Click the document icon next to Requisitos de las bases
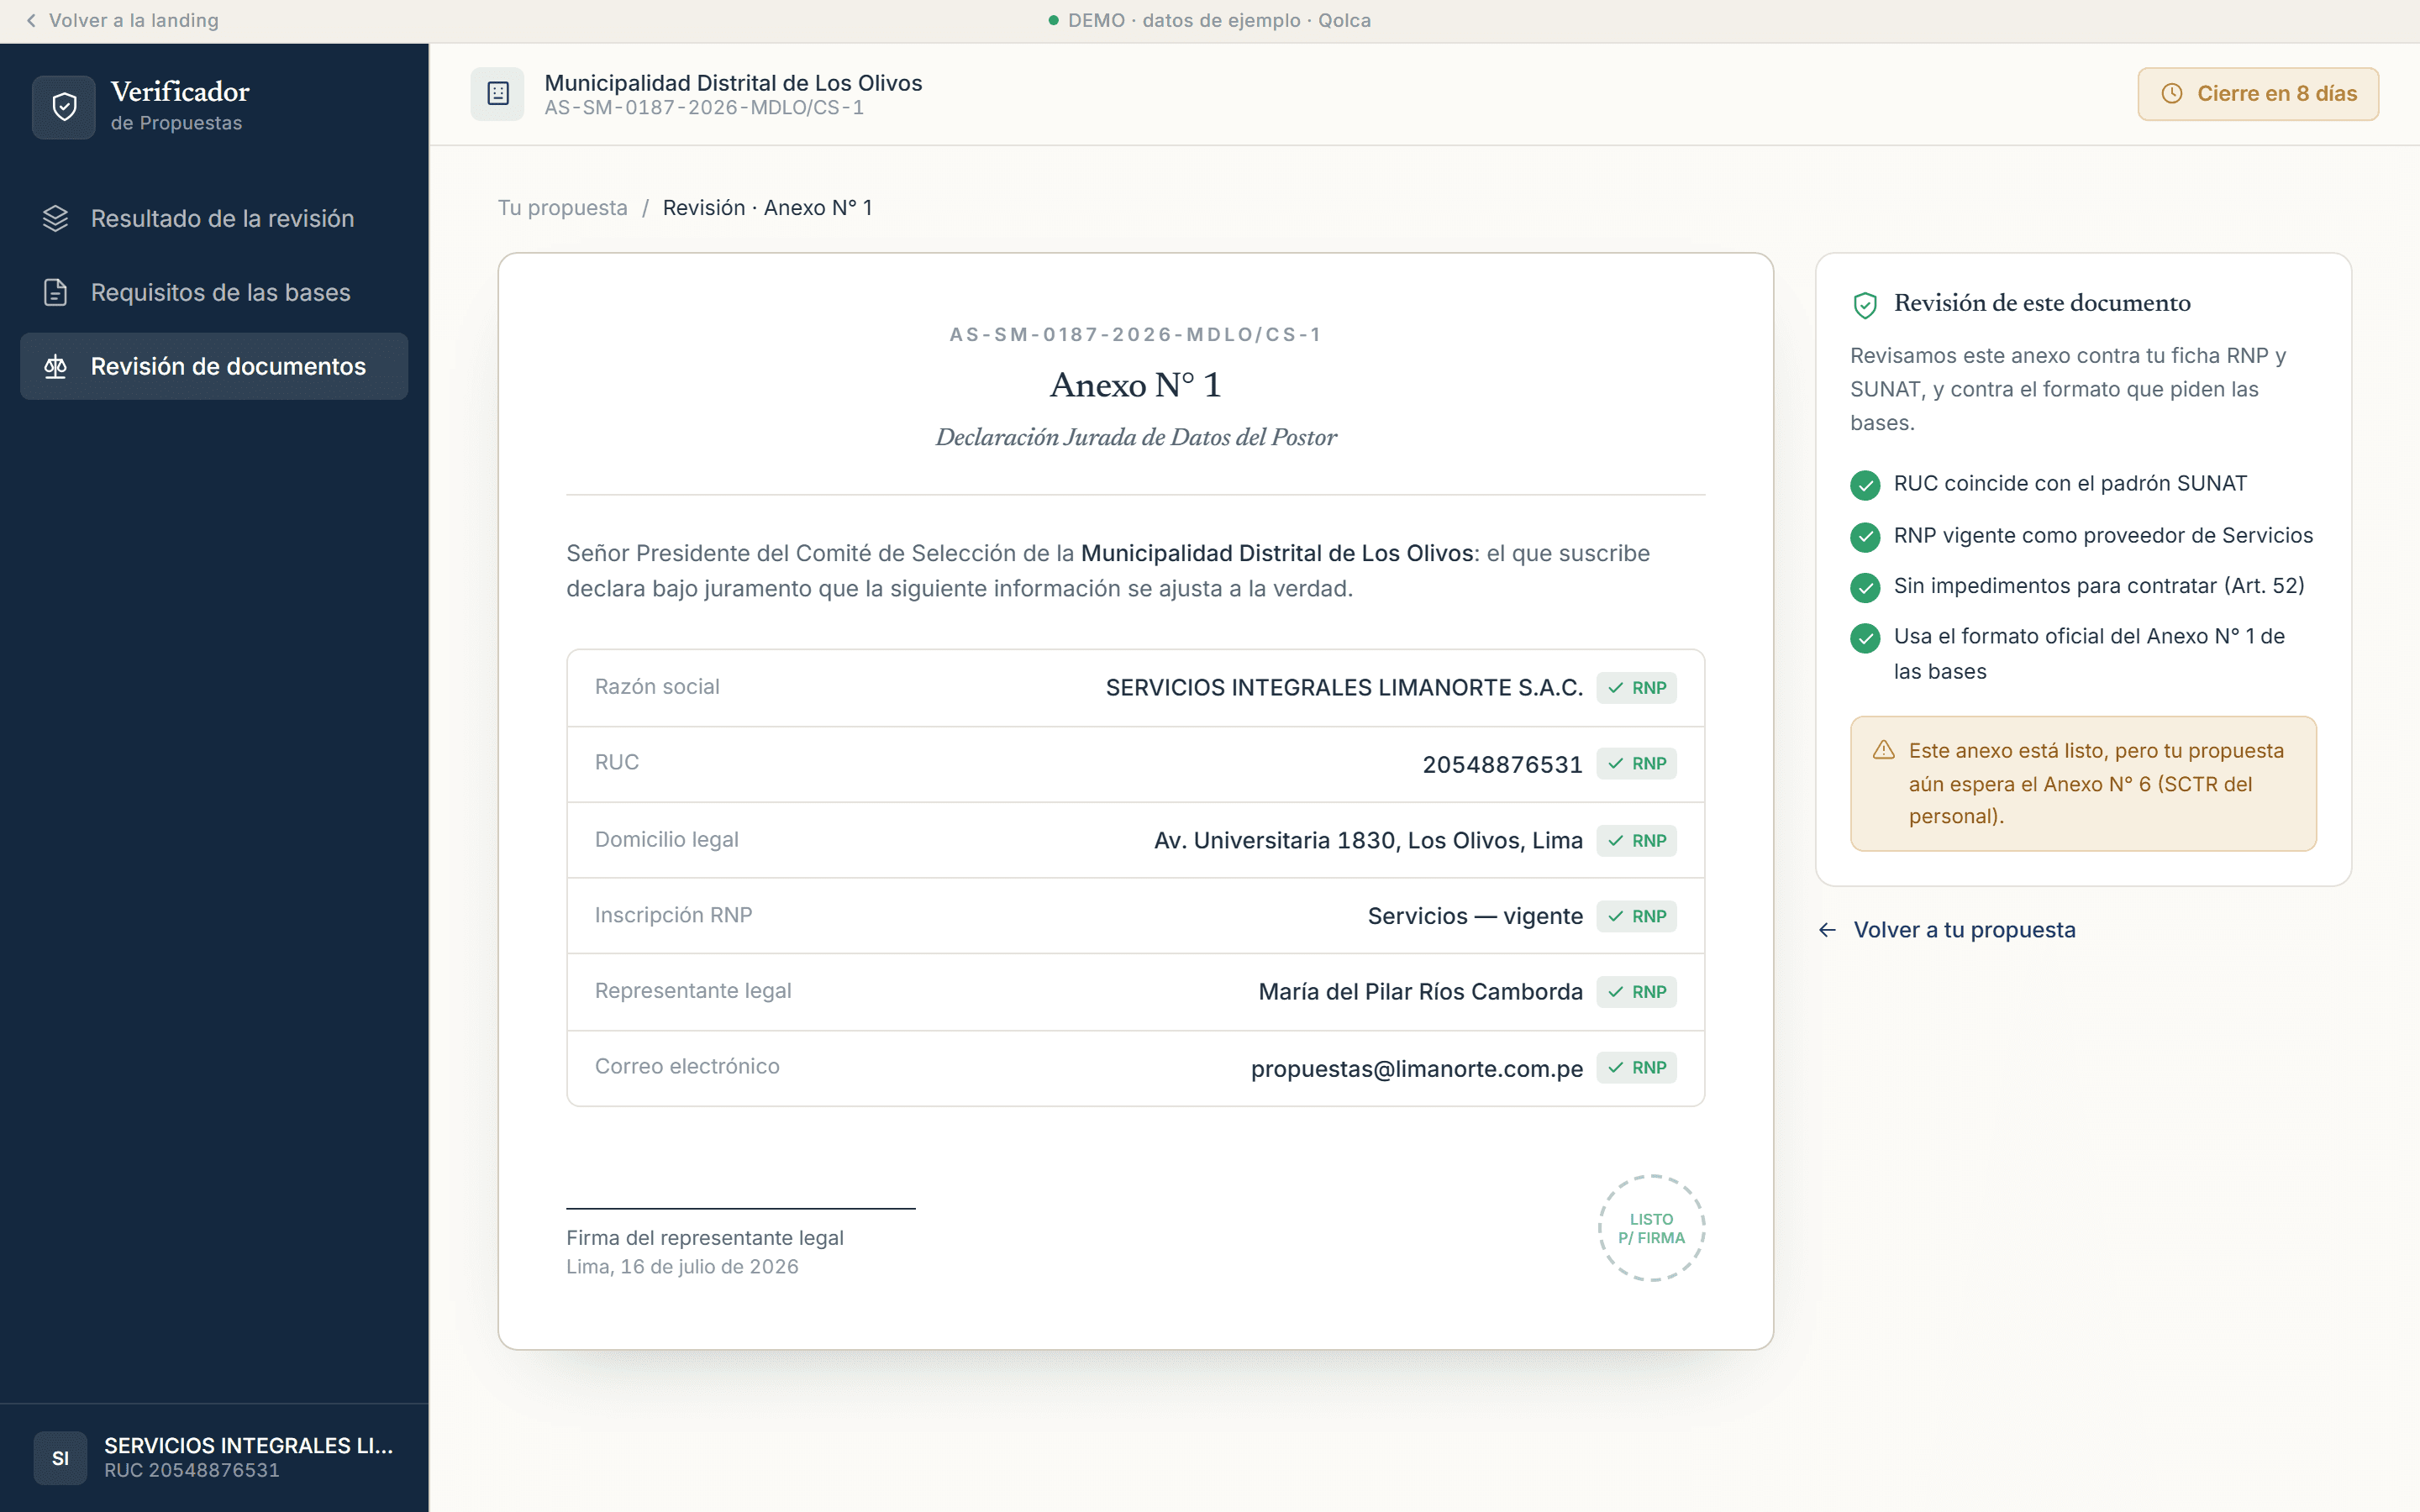The height and width of the screenshot is (1512, 2420). coord(56,292)
